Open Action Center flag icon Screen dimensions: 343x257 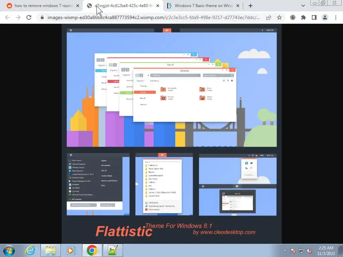[293, 251]
